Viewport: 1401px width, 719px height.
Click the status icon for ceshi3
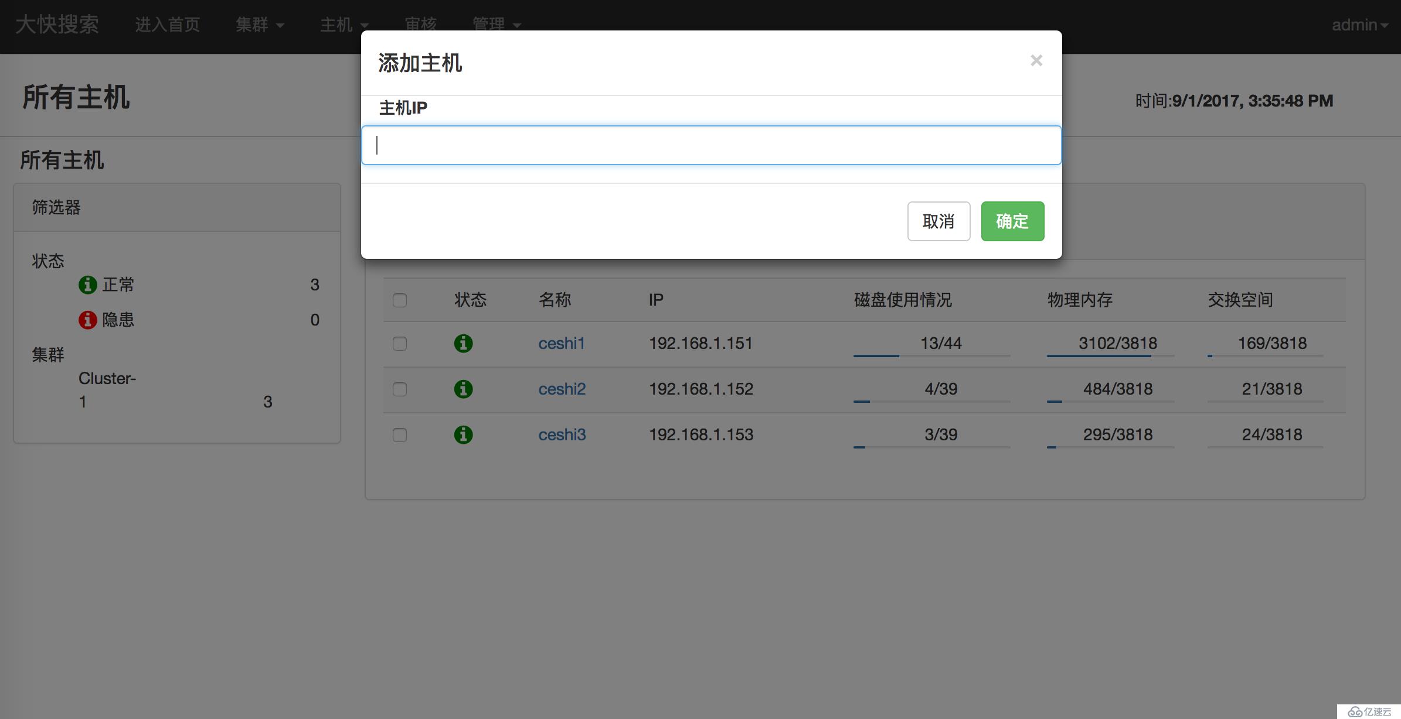point(463,434)
